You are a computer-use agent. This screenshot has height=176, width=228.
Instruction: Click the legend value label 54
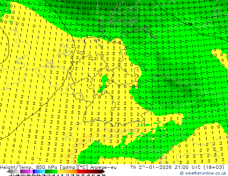click(104, 175)
